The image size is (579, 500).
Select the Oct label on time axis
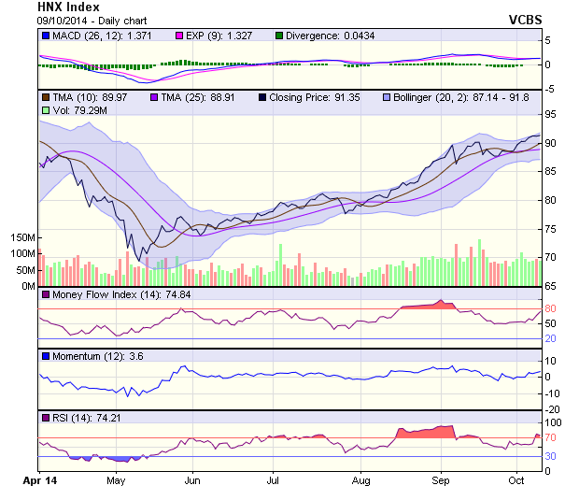point(516,479)
